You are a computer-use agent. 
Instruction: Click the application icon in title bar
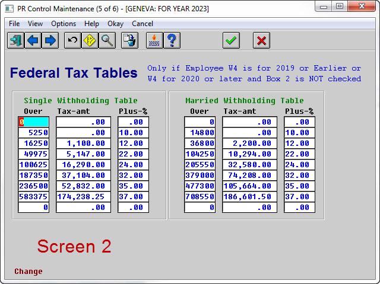coord(9,9)
